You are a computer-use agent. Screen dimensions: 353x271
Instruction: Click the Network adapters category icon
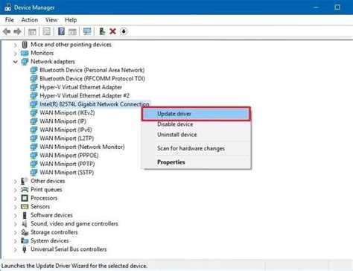point(25,62)
